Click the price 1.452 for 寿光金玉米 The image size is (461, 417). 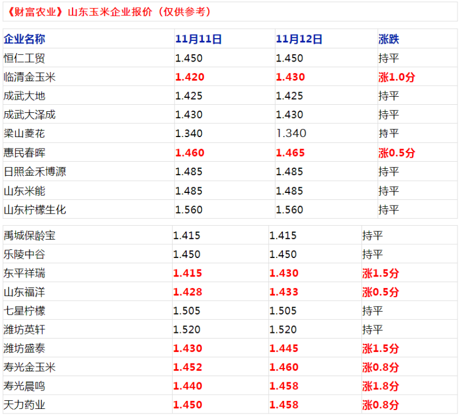pos(187,367)
